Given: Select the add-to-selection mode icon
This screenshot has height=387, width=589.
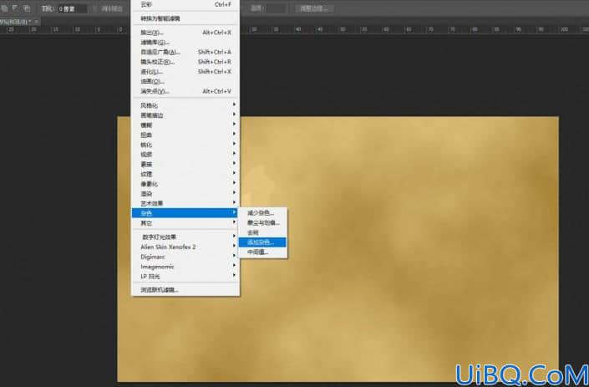Looking at the screenshot, I should tap(4, 8).
